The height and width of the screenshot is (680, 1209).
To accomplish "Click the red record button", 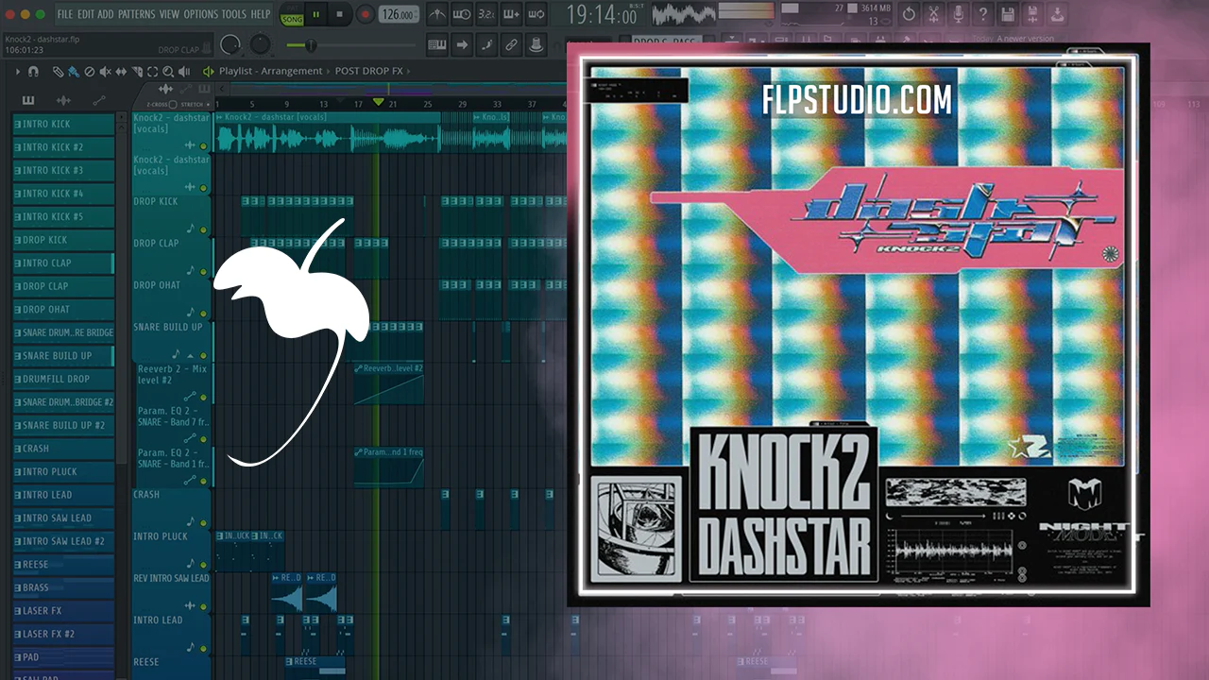I will point(364,15).
